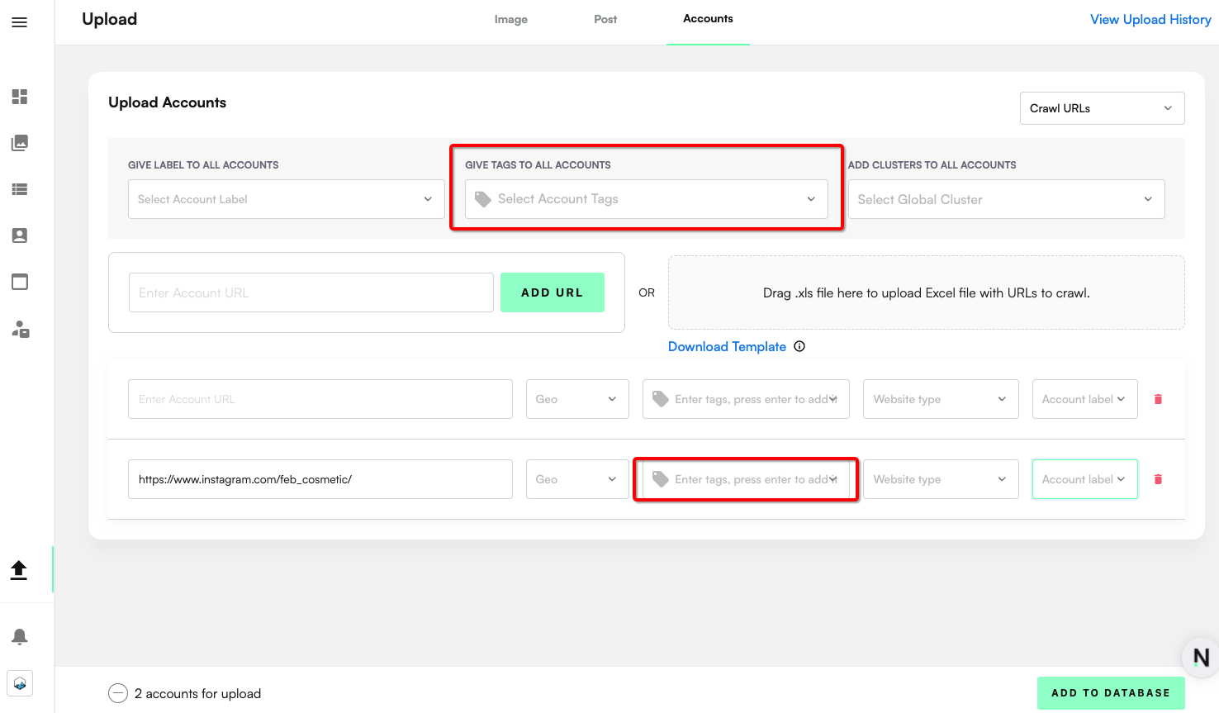Viewport: 1219px width, 713px height.
Task: Open Account label dropdown in empty URL row
Action: click(x=1085, y=399)
